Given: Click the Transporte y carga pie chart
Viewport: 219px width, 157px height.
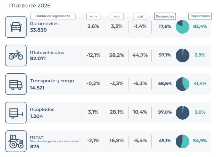Looking at the screenshot, I should point(183,84).
